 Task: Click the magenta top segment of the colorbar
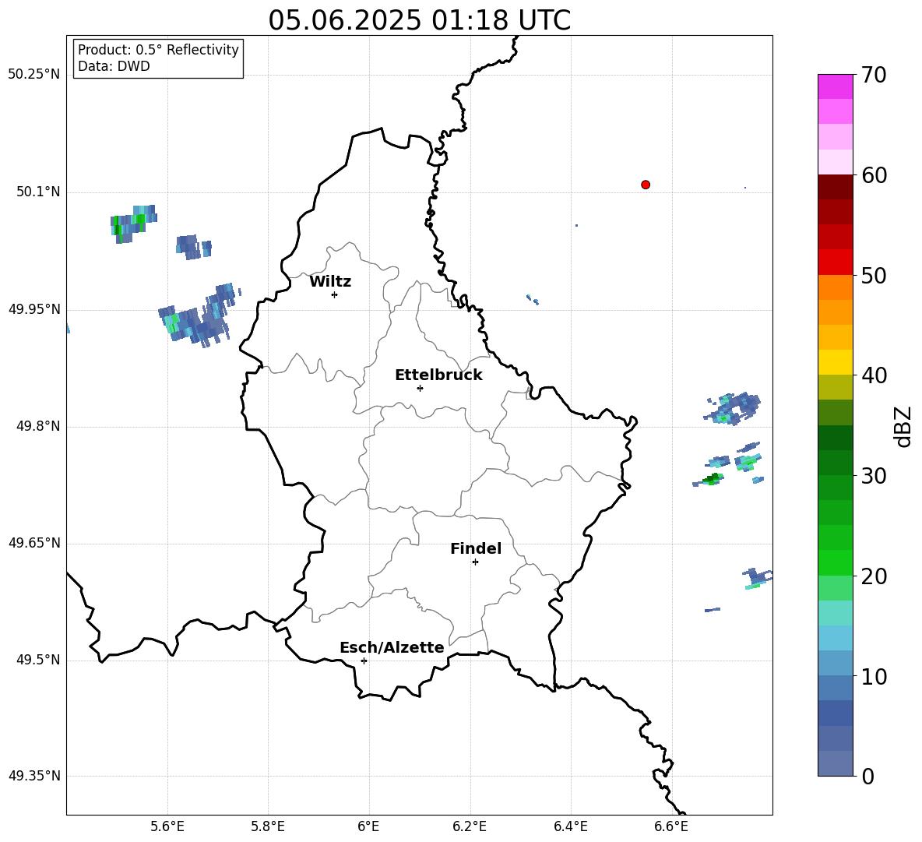[835, 87]
